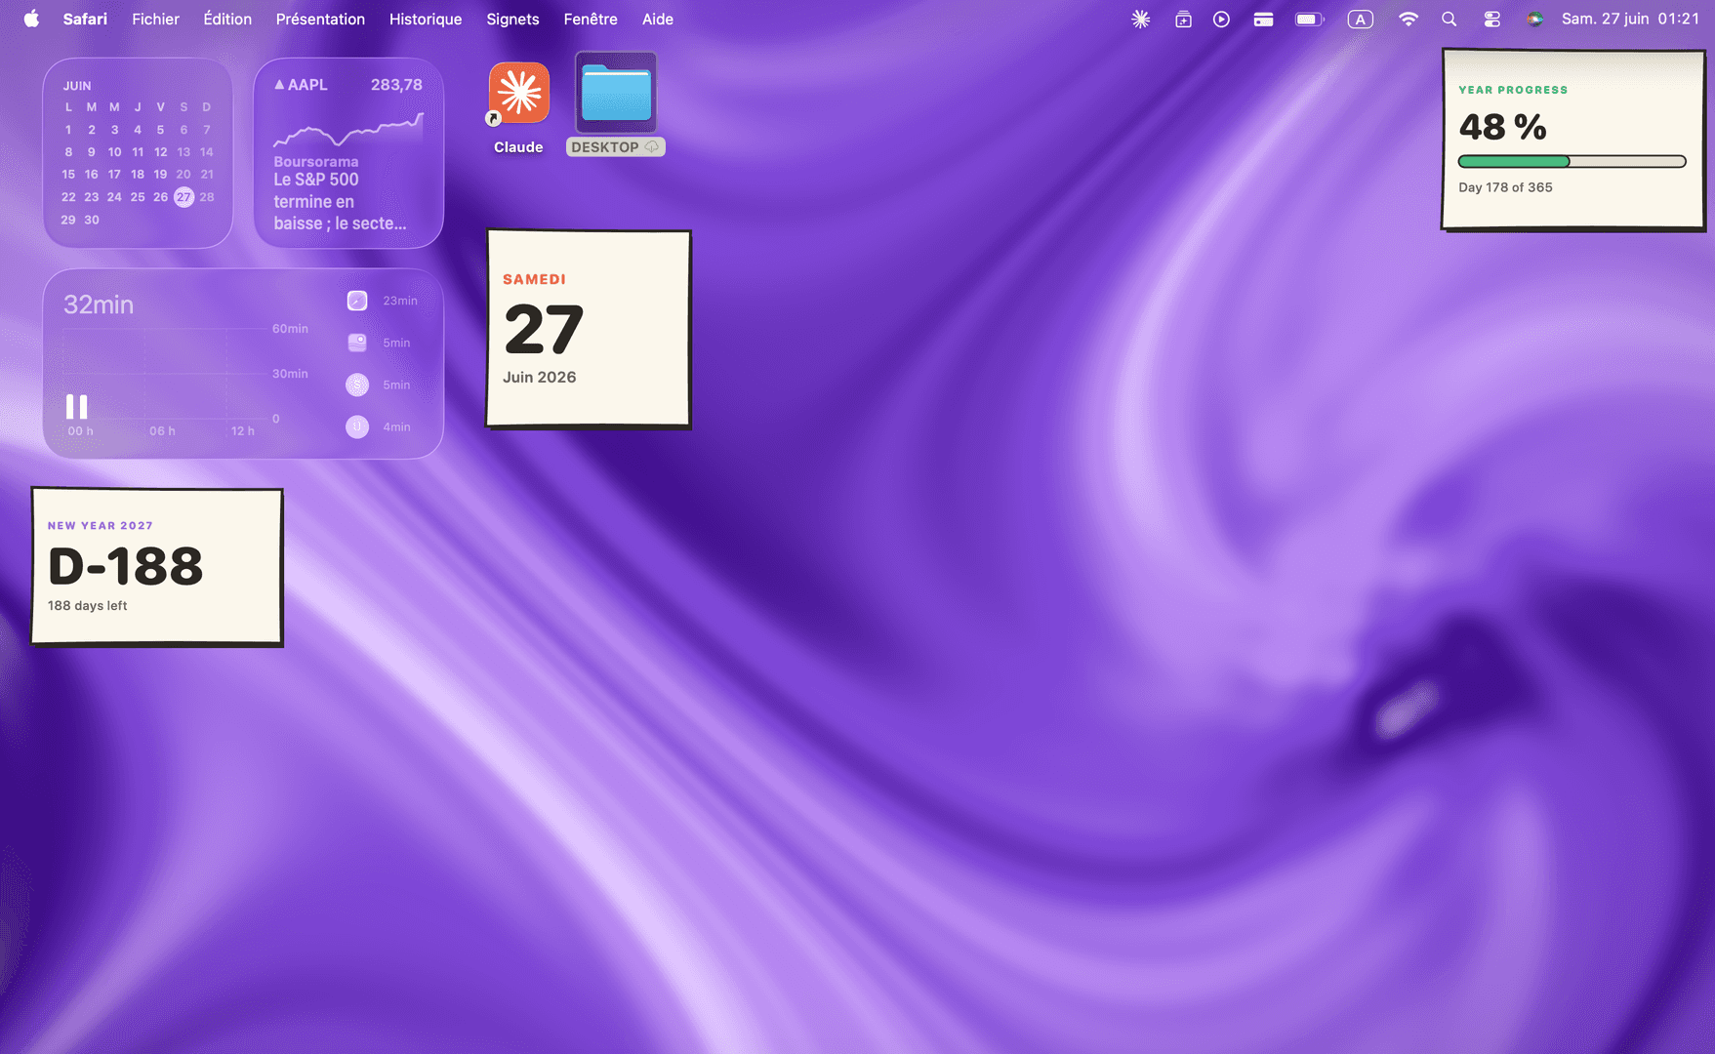The height and width of the screenshot is (1054, 1715).
Task: Click the sparkle stack menu bar icon
Action: pos(1183,19)
